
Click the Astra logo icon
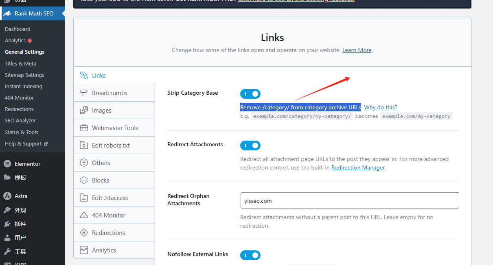click(x=7, y=196)
